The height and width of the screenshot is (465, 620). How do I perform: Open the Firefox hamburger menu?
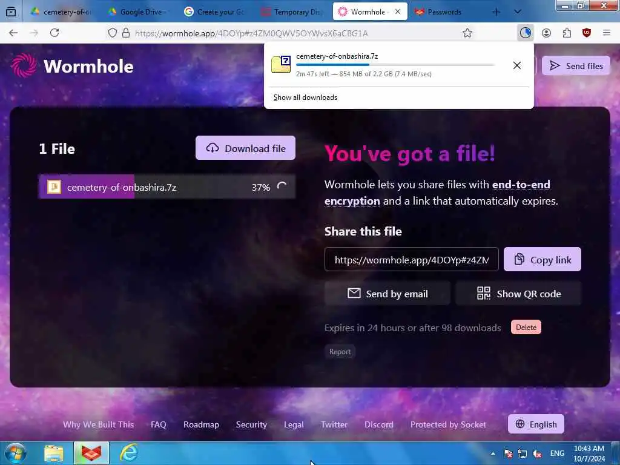click(x=607, y=33)
